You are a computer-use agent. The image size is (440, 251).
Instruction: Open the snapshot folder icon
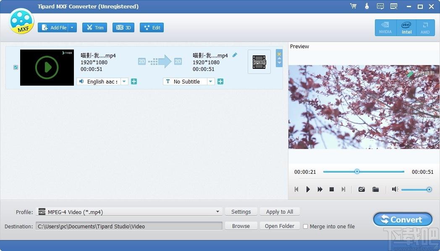pos(375,189)
